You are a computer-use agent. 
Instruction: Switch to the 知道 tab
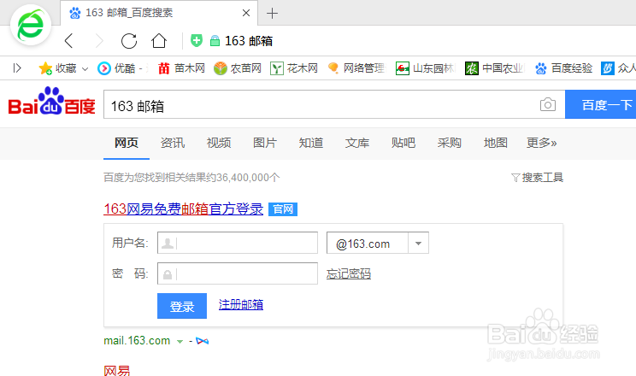click(311, 143)
